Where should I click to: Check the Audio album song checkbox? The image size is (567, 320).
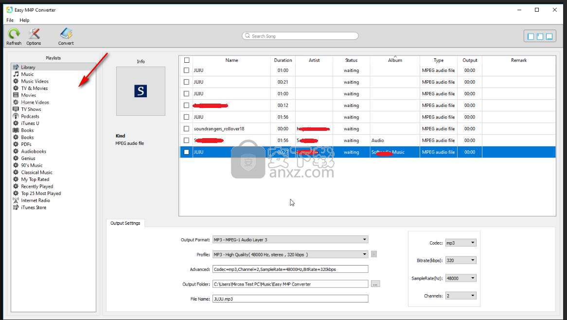[187, 140]
